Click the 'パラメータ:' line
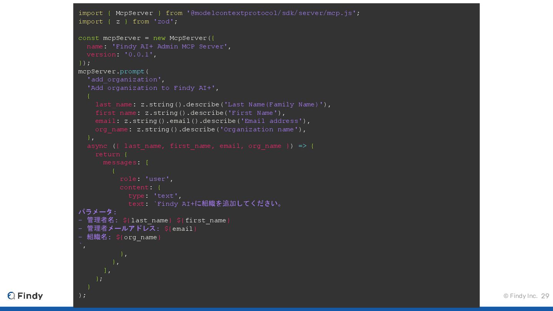This screenshot has height=311, width=553. pyautogui.click(x=98, y=212)
